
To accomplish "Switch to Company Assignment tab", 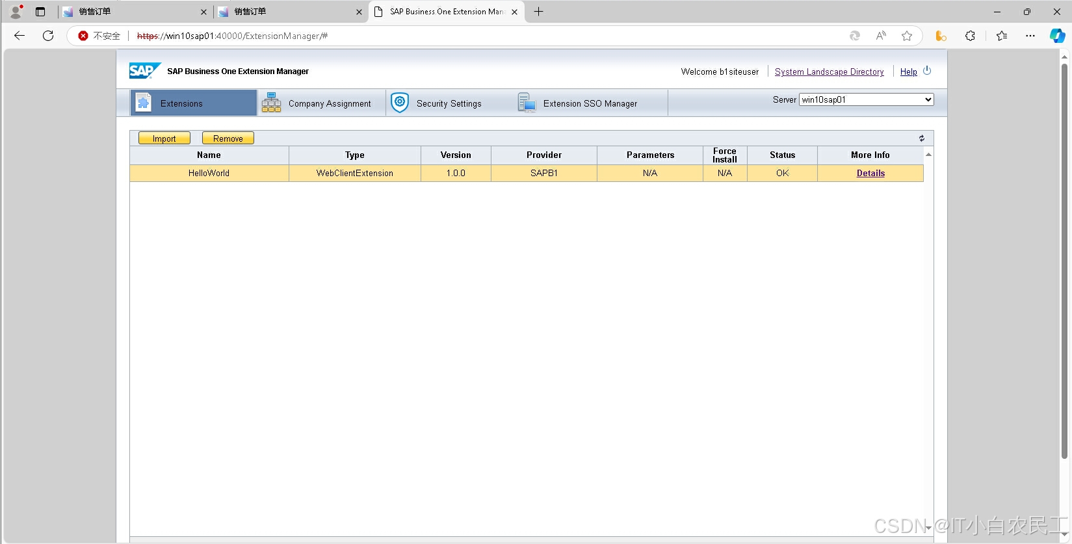I will point(322,103).
